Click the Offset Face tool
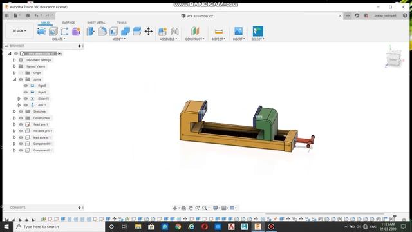This screenshot has height=232, width=412. 137,32
